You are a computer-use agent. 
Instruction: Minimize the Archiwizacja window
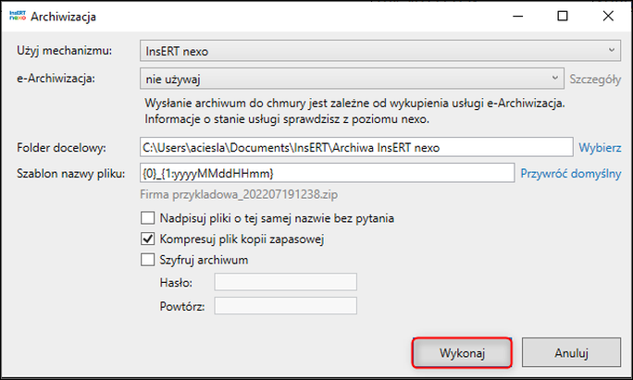click(x=511, y=16)
